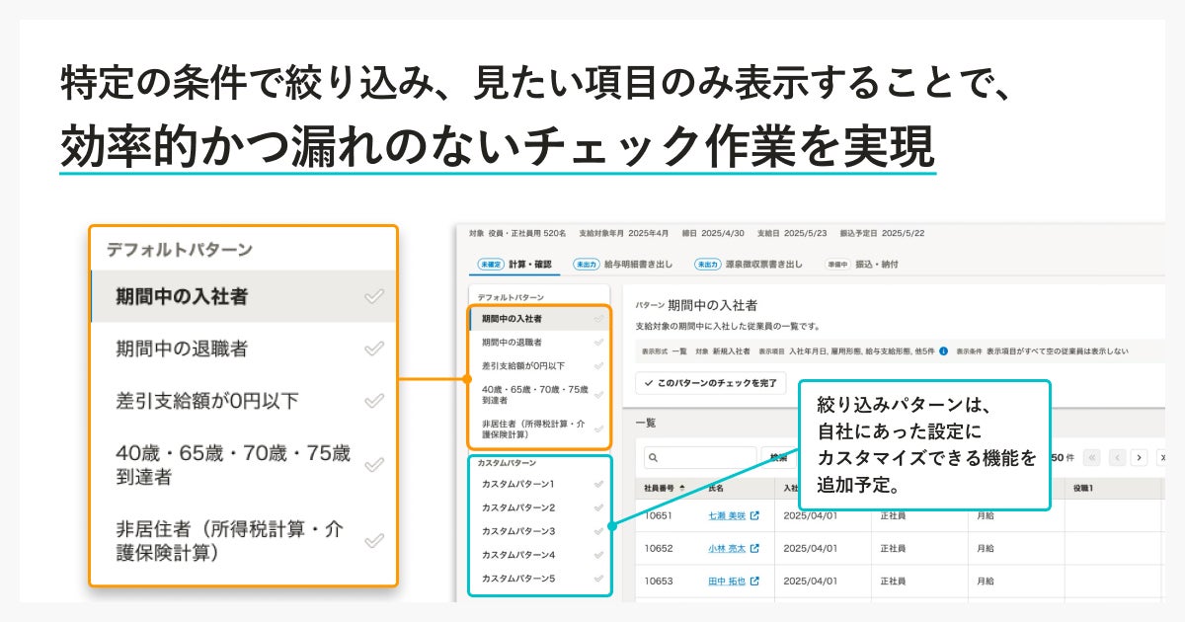Go to previous page with left arrow
Viewport: 1185px width, 622px height.
[1117, 457]
